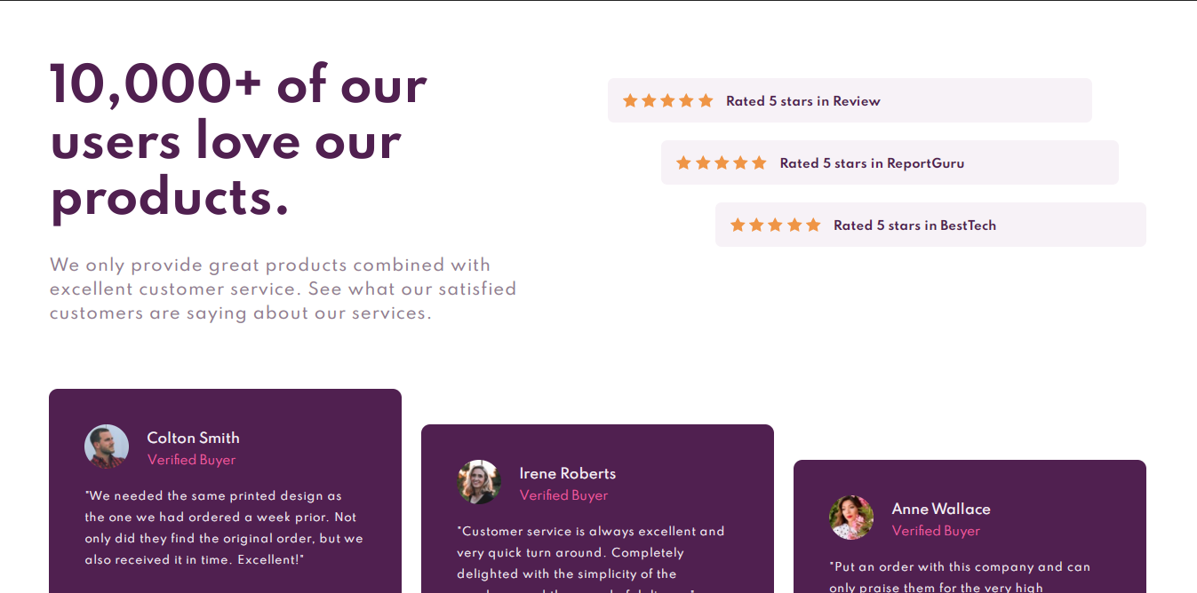The width and height of the screenshot is (1197, 593).
Task: Click the "Rated 5 stars in Review" label
Action: (x=802, y=101)
